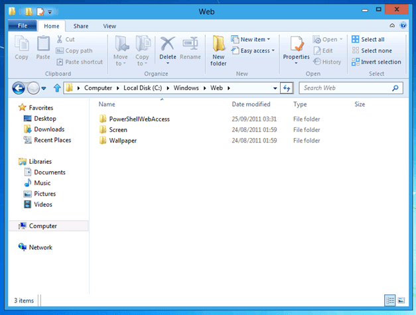
Task: Collapse the ribbon using the chevron
Action: point(393,26)
